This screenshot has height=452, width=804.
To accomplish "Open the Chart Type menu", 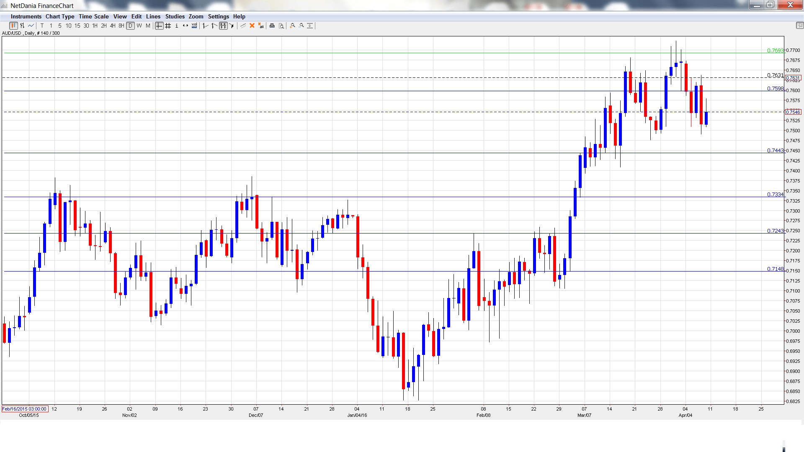I will [x=60, y=16].
